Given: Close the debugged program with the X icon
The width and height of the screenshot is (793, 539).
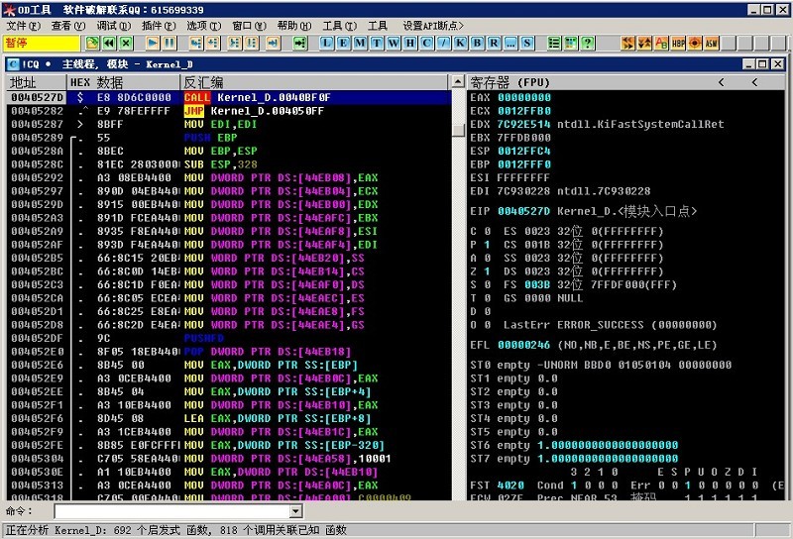Looking at the screenshot, I should (126, 43).
